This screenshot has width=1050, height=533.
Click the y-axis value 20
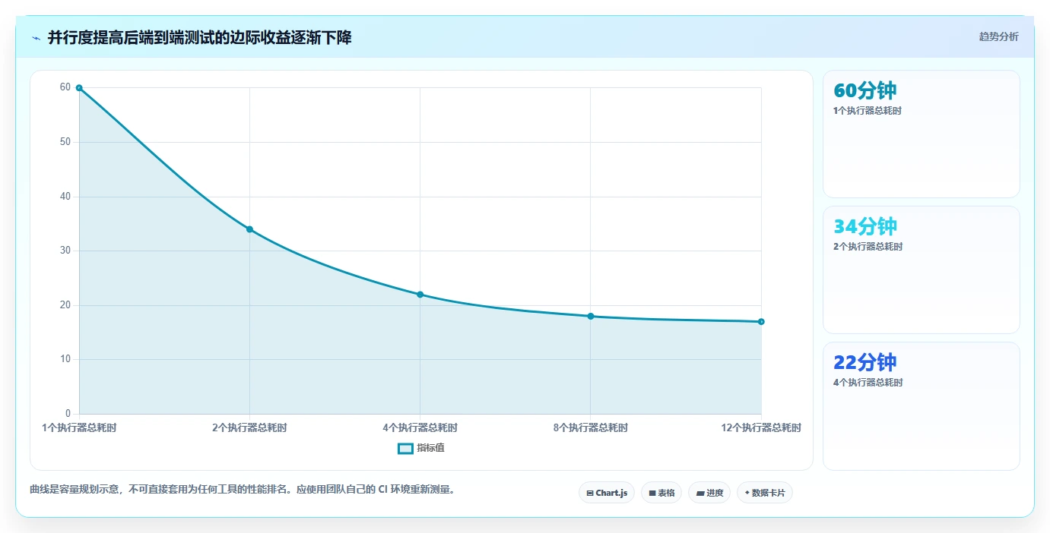click(x=65, y=305)
